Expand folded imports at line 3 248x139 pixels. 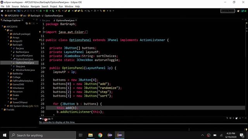click(x=45, y=32)
